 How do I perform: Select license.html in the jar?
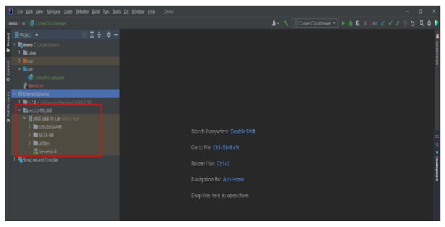47,151
